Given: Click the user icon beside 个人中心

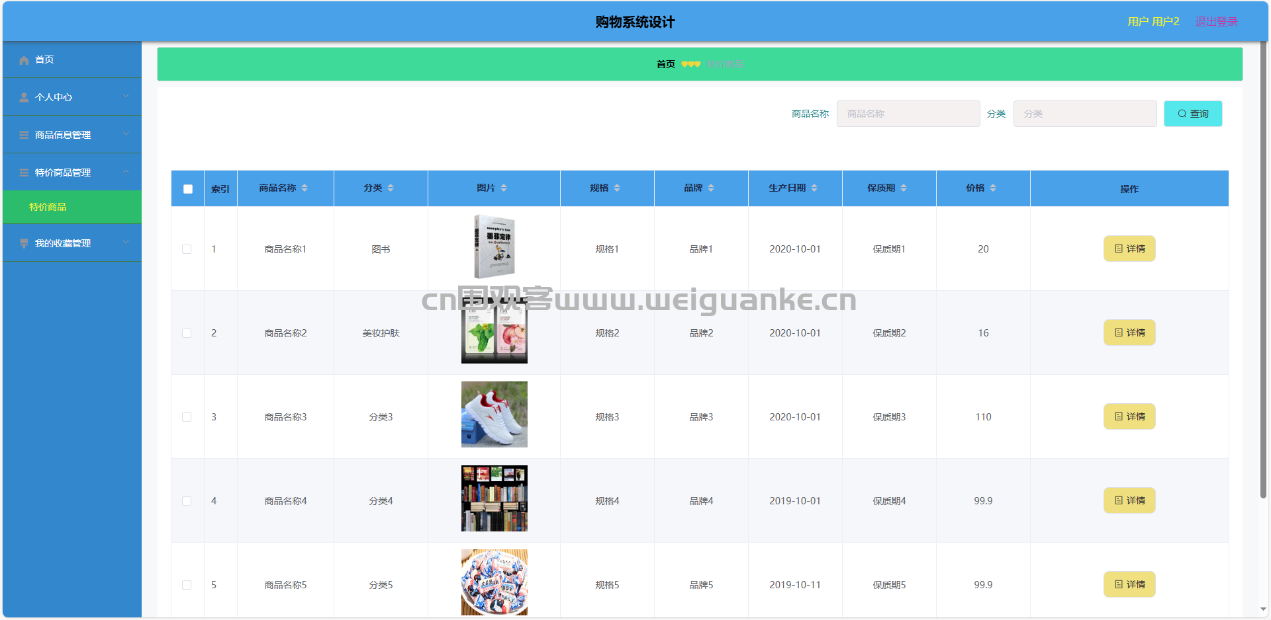Looking at the screenshot, I should [24, 98].
